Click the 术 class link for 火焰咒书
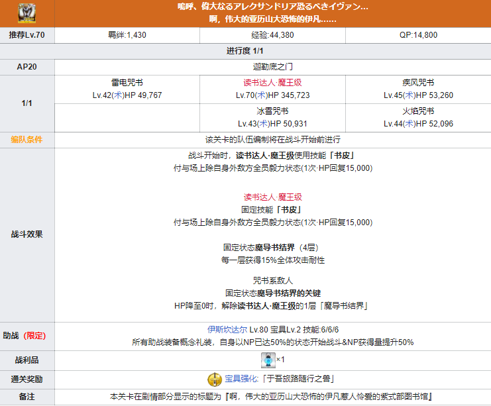 (409, 124)
